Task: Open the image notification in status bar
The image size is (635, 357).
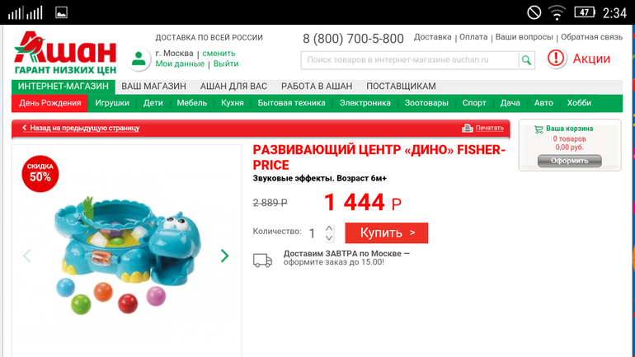Action: click(61, 13)
